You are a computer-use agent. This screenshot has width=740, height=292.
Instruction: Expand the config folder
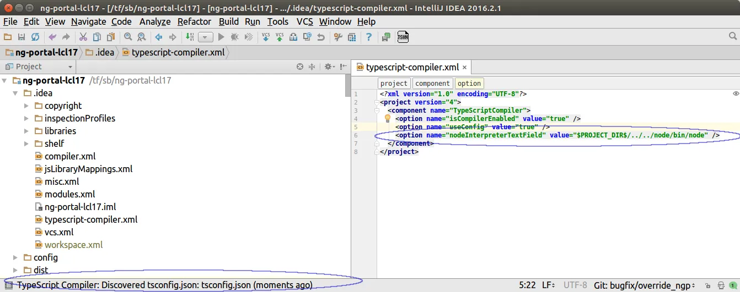(15, 257)
